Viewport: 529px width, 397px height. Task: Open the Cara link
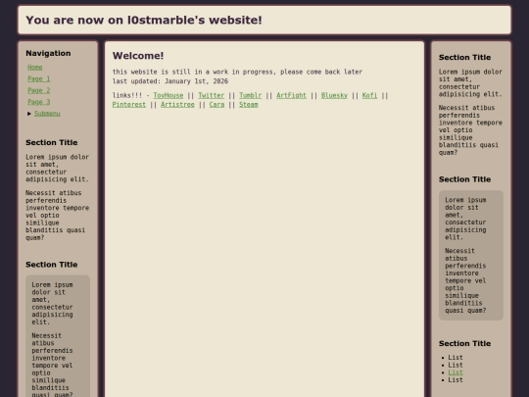pyautogui.click(x=216, y=105)
